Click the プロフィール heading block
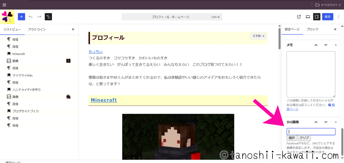The height and width of the screenshot is (163, 344). (x=178, y=38)
